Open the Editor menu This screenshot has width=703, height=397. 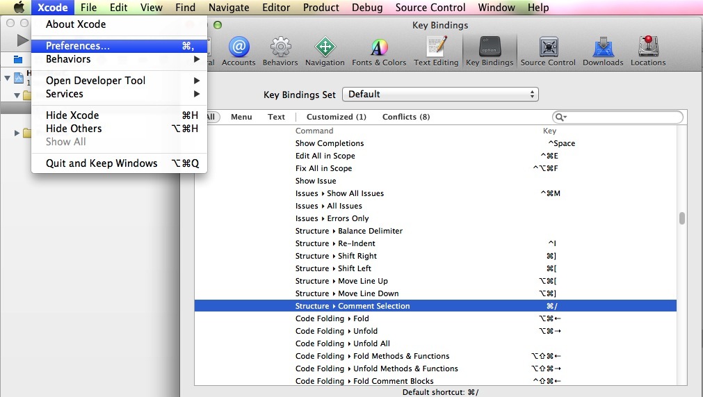276,7
